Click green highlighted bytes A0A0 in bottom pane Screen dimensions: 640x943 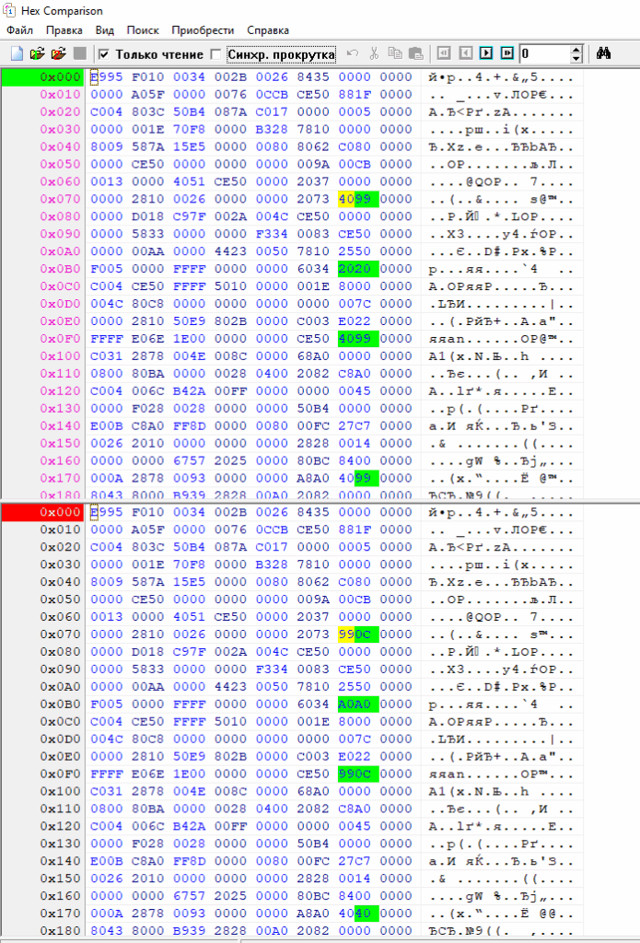(x=353, y=704)
